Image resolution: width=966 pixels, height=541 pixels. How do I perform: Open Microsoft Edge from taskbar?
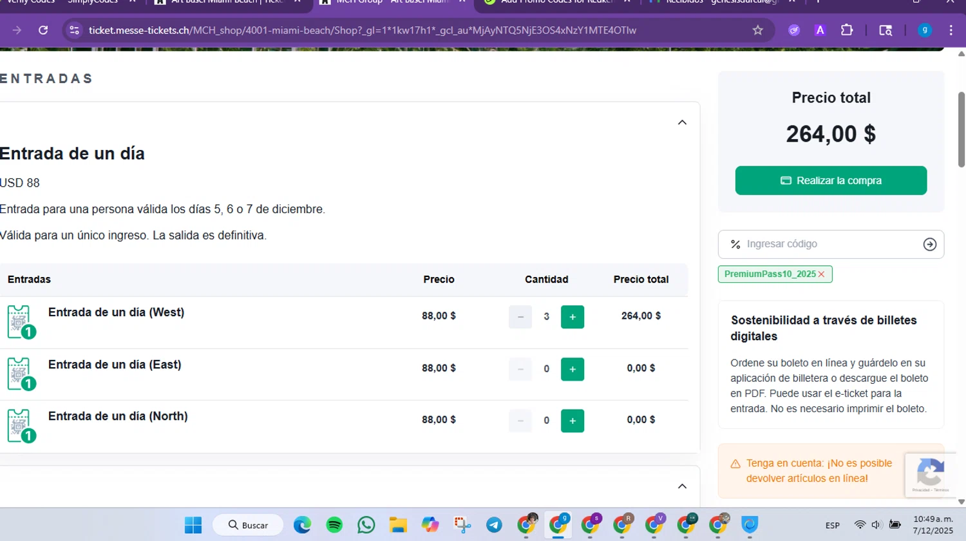(302, 525)
